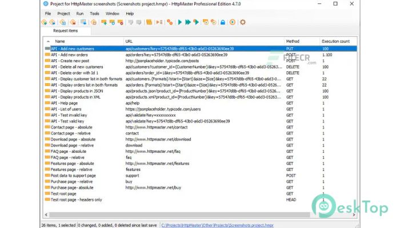The height and width of the screenshot is (228, 400).
Task: Click the blue padlock toolbar icon
Action: point(223,22)
